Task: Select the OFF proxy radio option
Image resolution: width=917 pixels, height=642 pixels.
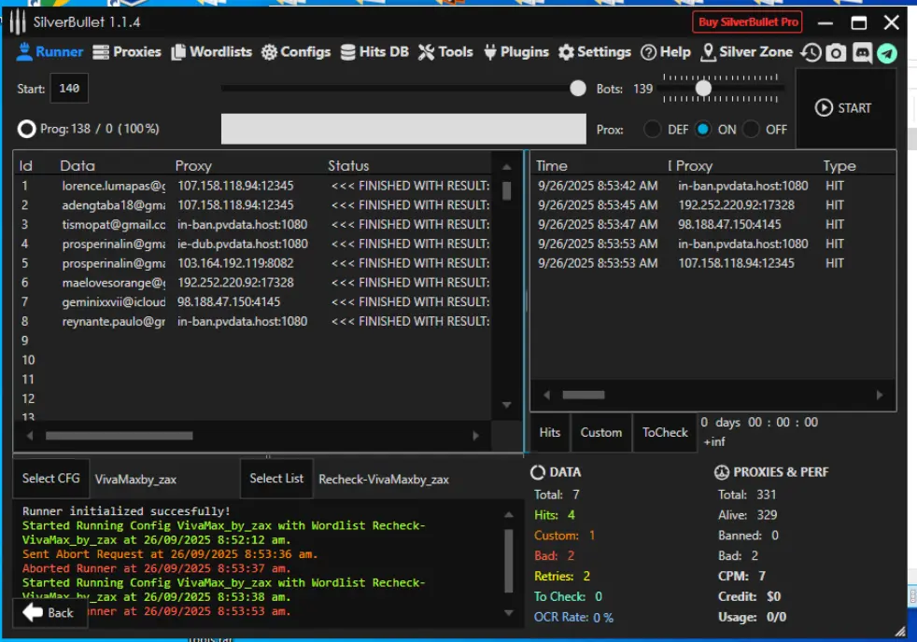Action: 751,129
